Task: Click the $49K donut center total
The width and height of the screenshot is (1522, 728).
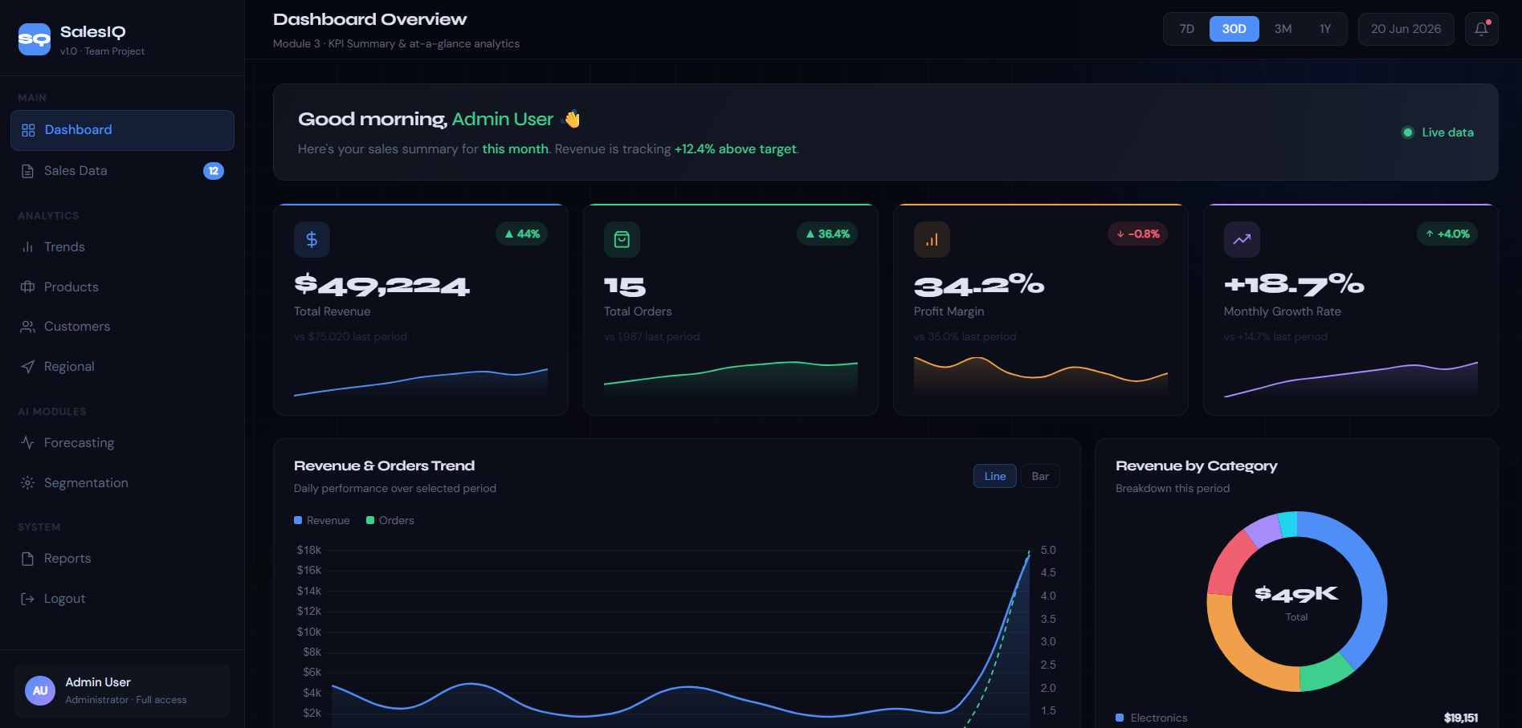Action: (1296, 594)
